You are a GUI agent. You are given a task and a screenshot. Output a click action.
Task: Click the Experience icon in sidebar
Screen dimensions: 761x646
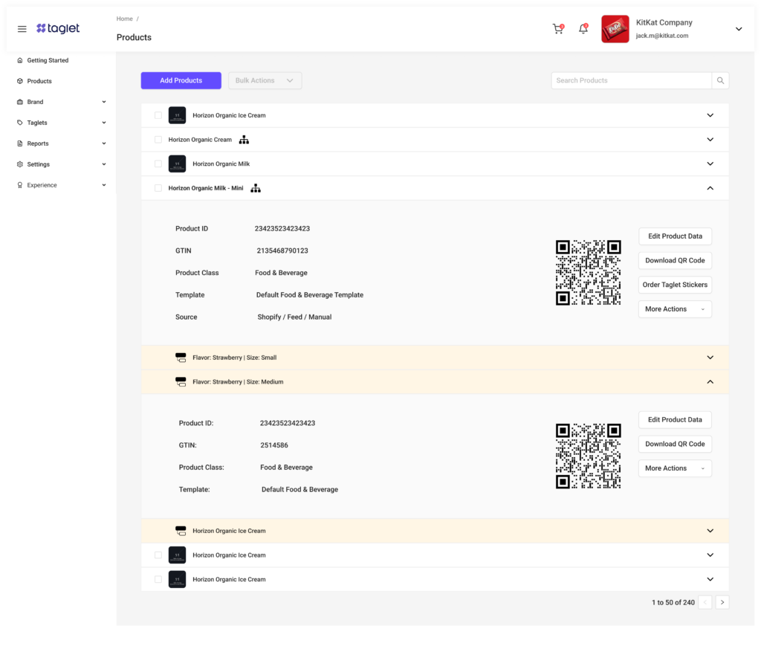coord(20,185)
